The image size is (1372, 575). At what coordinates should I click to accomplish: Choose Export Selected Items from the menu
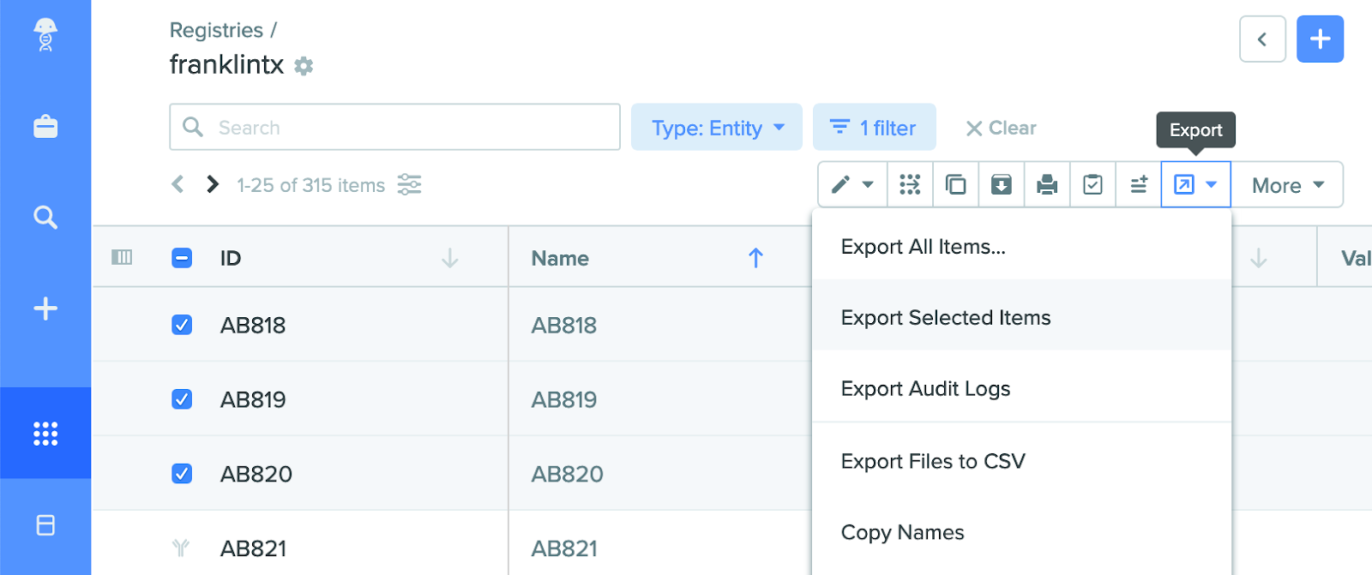pos(945,318)
